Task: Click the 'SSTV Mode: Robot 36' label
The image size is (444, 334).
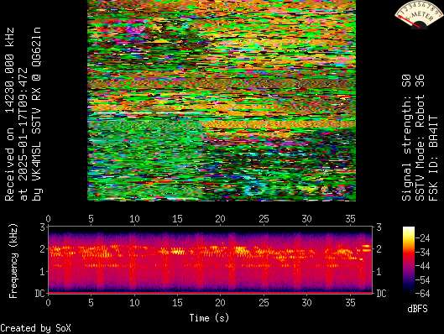Action: coord(420,138)
